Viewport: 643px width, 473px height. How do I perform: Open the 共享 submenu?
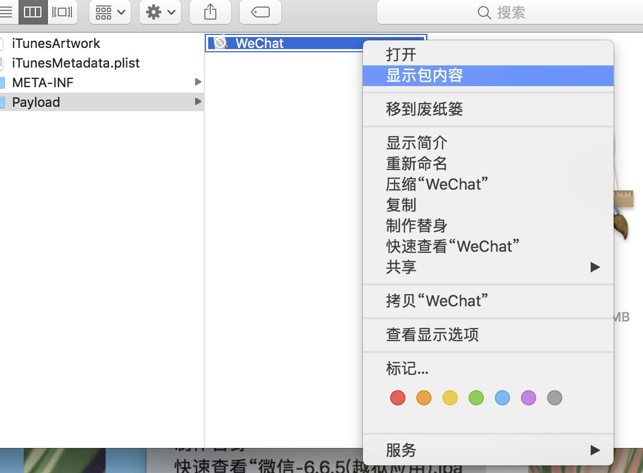(488, 267)
